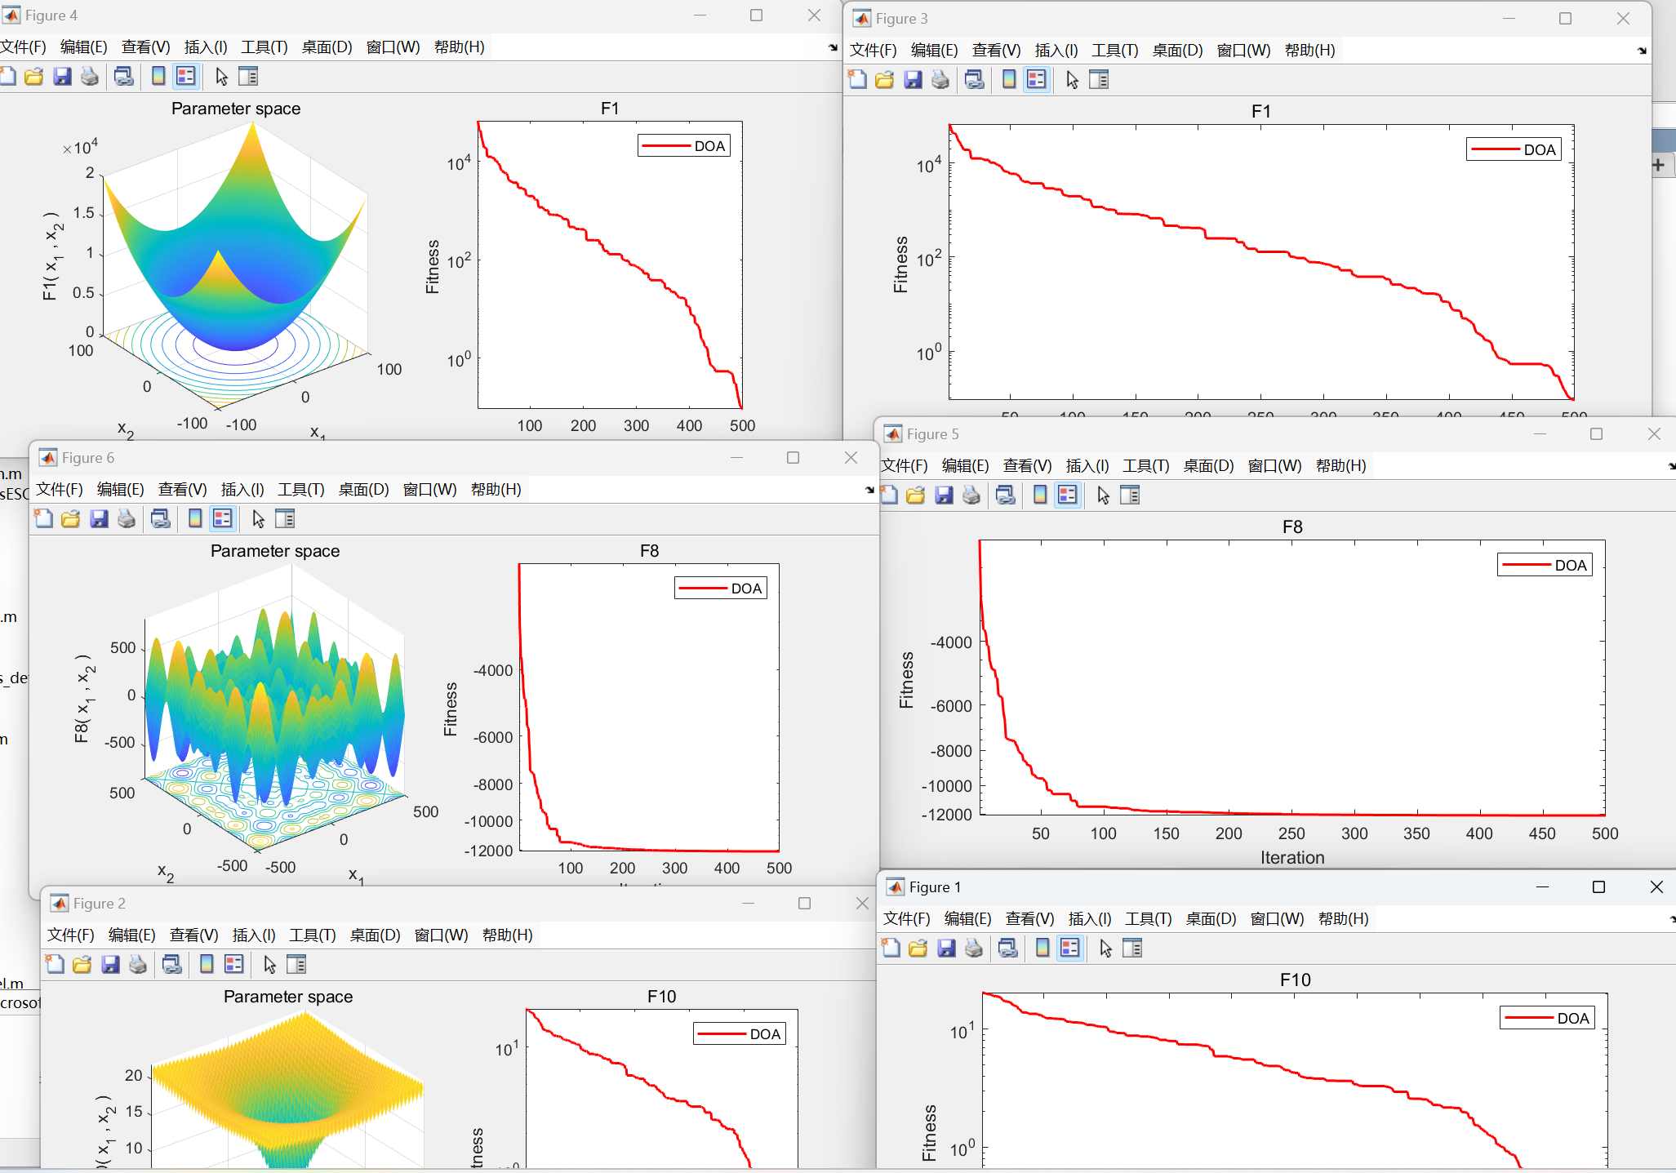Image resolution: width=1676 pixels, height=1173 pixels.
Task: Click Save icon in Figure 6 toolbar
Action: (99, 519)
